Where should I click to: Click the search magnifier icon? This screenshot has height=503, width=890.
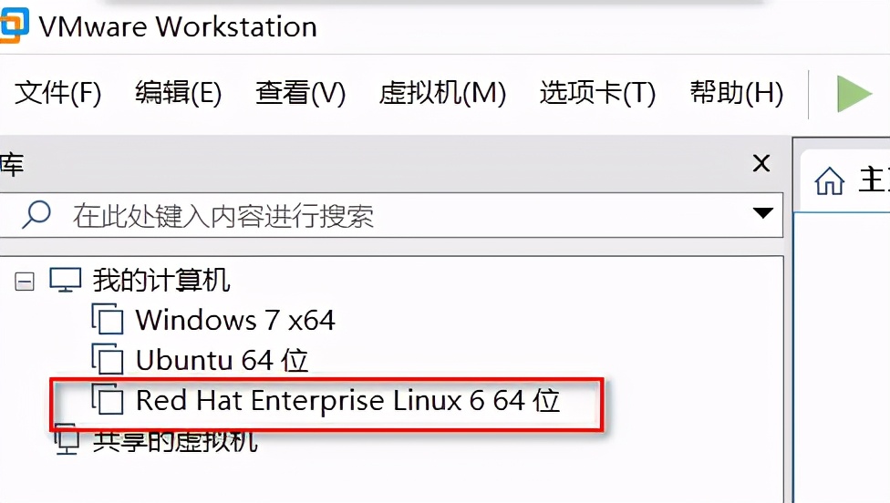point(36,215)
